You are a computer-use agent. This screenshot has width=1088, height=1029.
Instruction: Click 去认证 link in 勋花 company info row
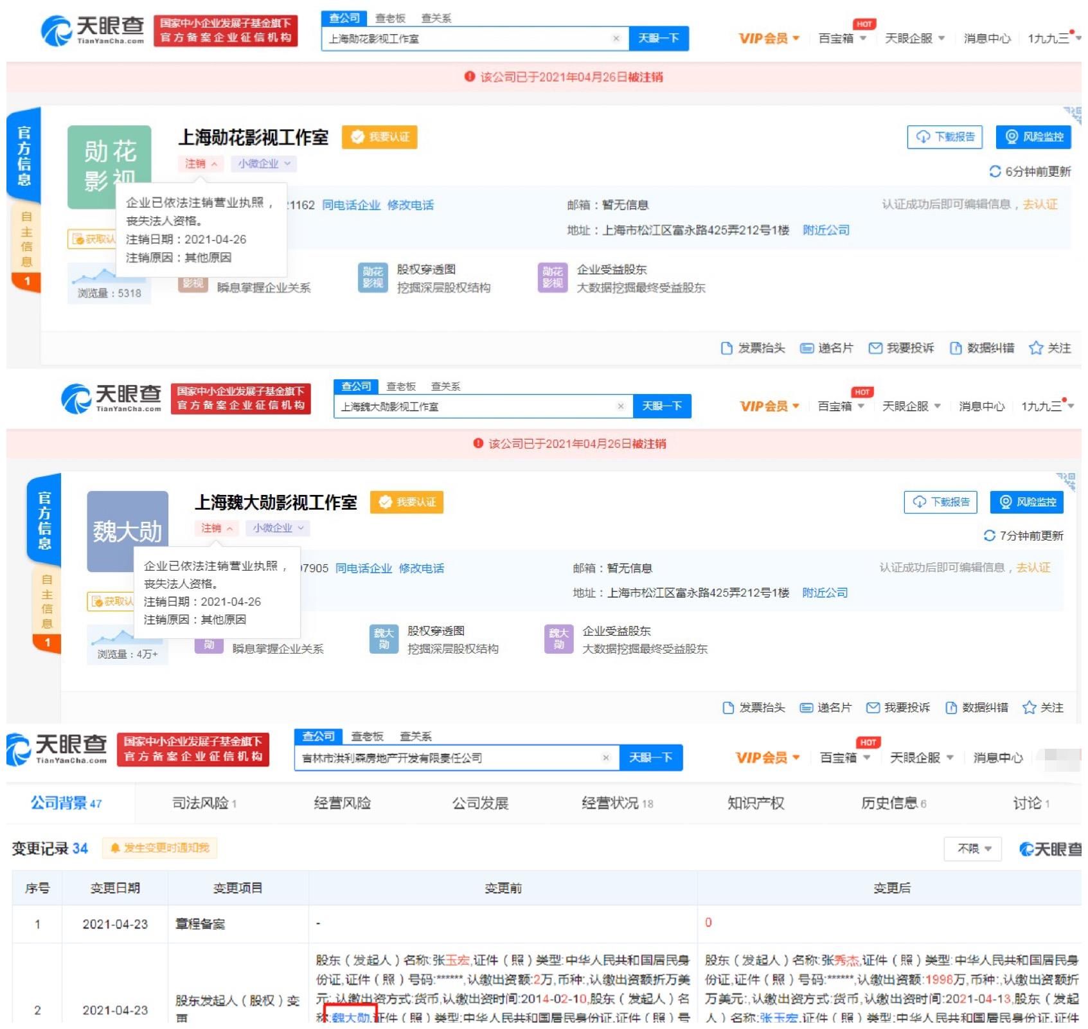click(x=1040, y=204)
